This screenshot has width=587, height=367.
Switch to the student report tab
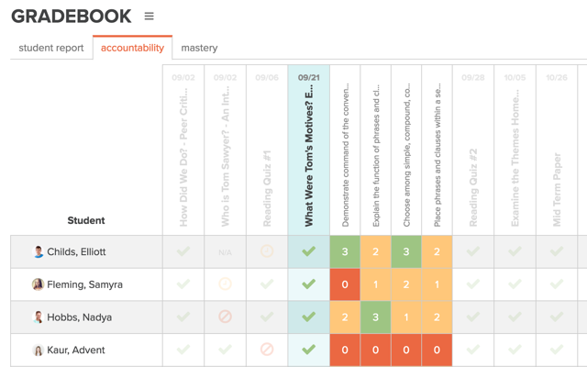pos(51,48)
